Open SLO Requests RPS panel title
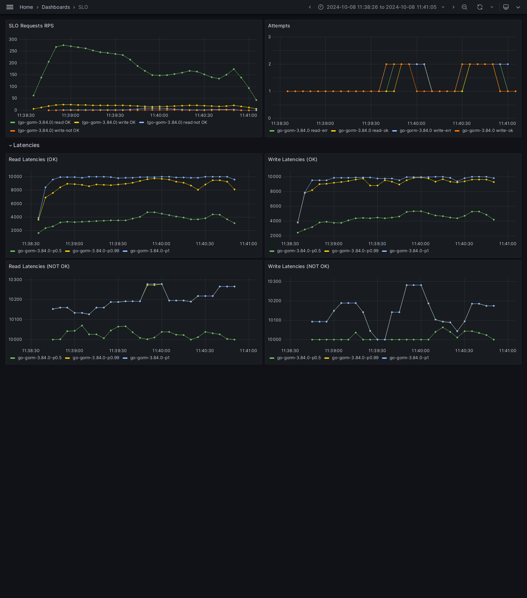The height and width of the screenshot is (598, 527). coord(31,26)
